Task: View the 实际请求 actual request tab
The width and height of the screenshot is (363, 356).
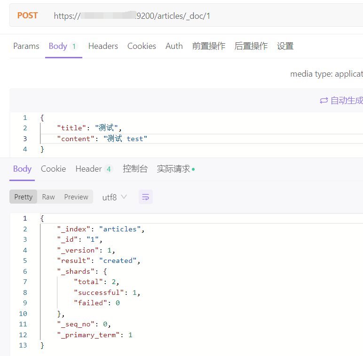Action: pyautogui.click(x=174, y=169)
